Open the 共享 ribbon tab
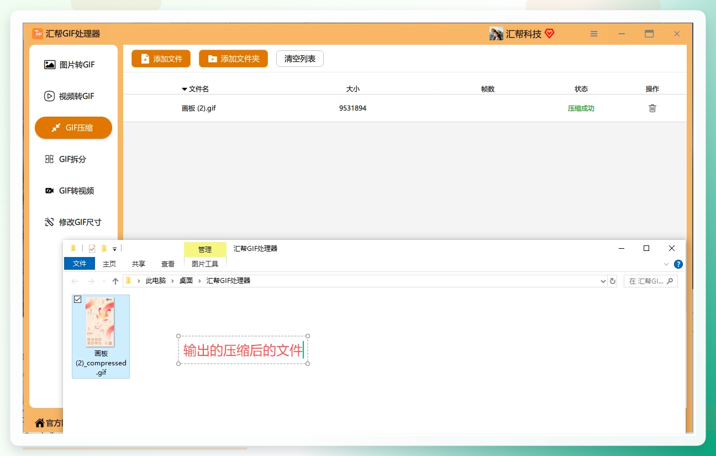 139,264
